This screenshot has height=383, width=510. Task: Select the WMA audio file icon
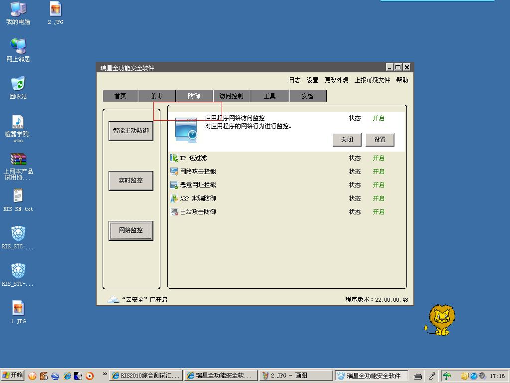click(18, 122)
